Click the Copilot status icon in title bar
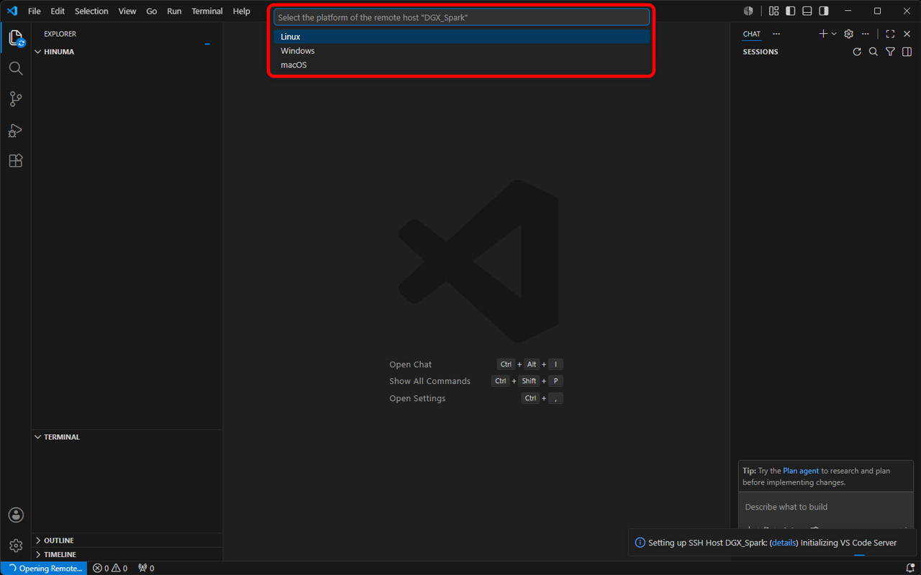Viewport: 921px width, 575px height. point(748,11)
